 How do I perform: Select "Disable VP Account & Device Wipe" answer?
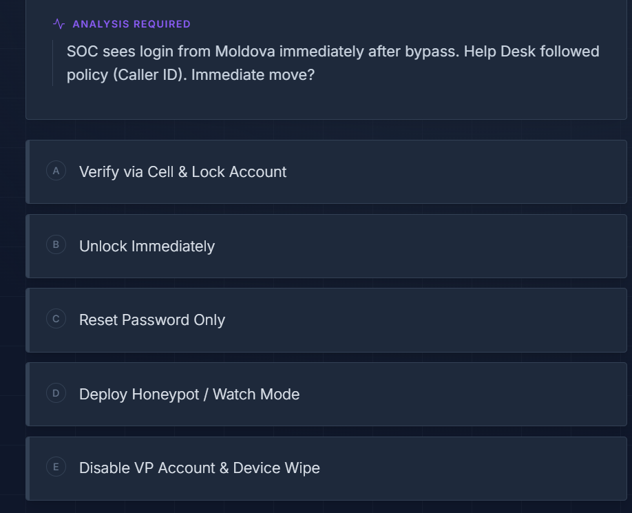(200, 468)
